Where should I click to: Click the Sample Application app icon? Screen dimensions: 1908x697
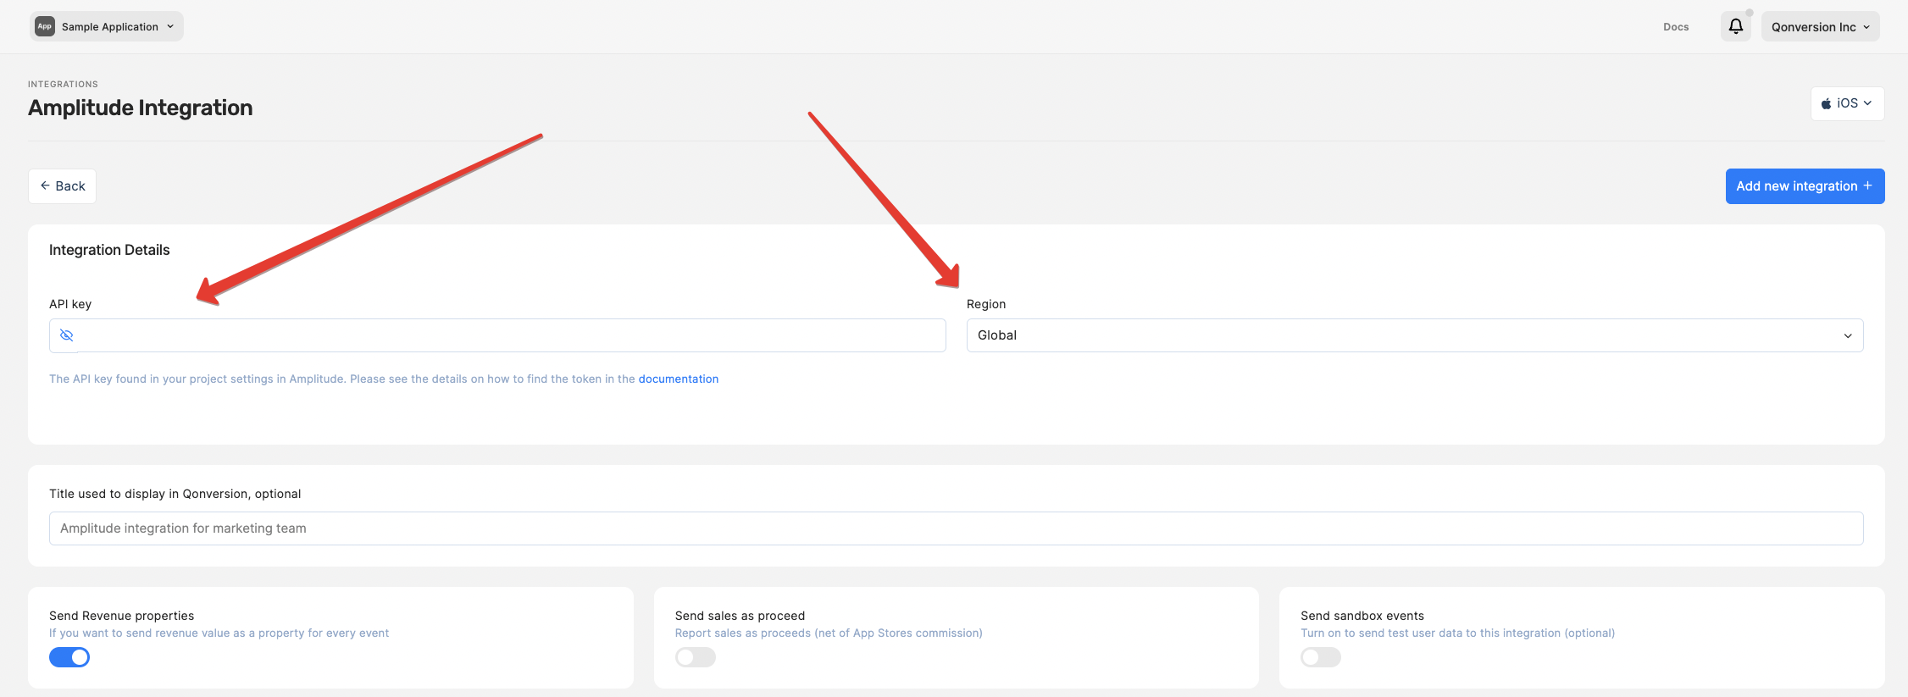coord(45,26)
